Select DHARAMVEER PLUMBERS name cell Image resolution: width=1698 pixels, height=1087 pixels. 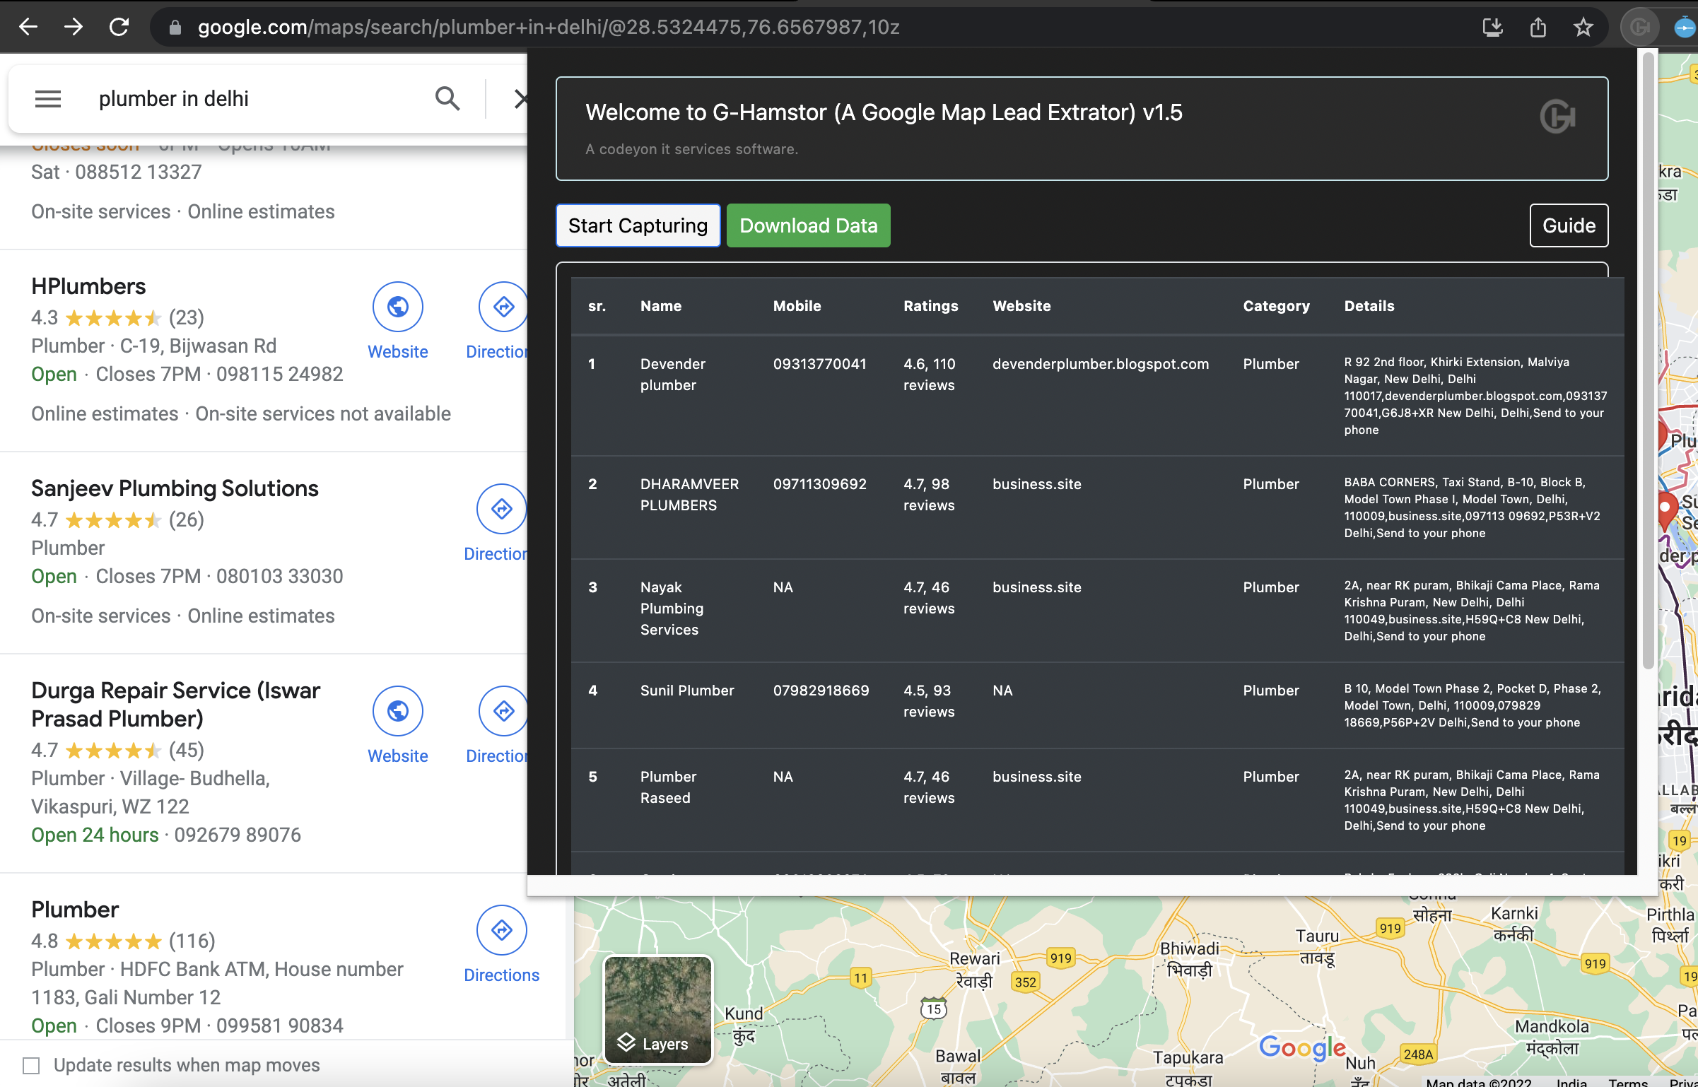(689, 495)
